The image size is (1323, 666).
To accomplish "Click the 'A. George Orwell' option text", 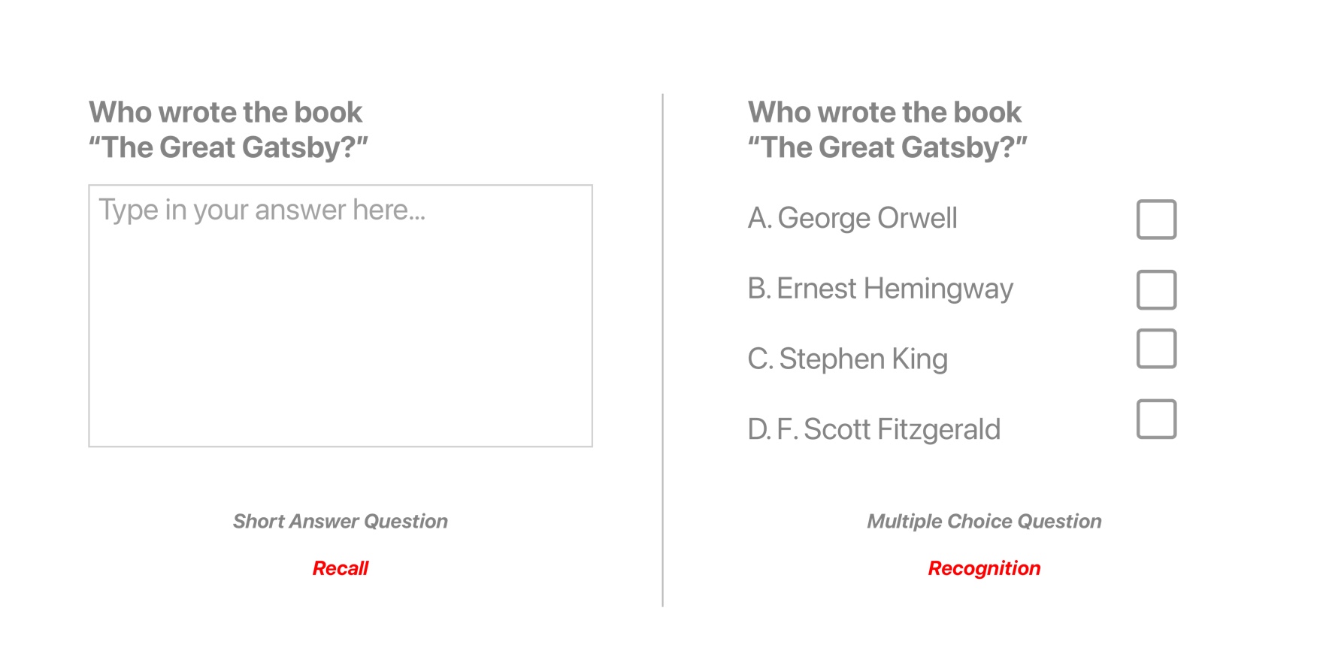I will [852, 218].
